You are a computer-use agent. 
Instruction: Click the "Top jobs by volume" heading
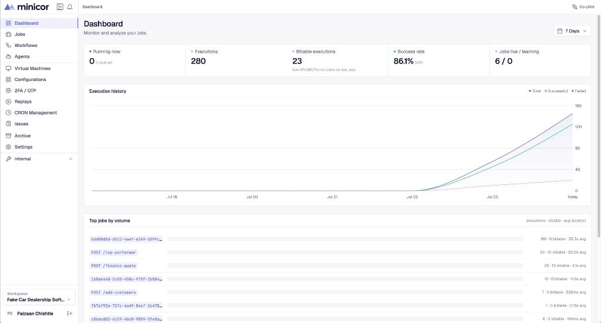[x=110, y=221]
